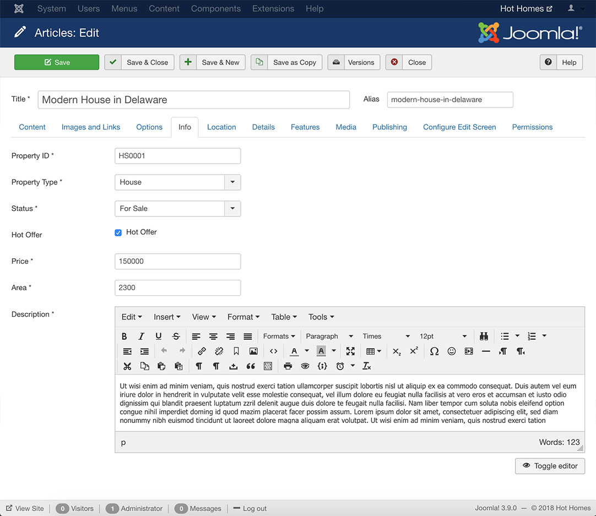Switch to the Location tab
Viewport: 596px width, 516px height.
pyautogui.click(x=221, y=127)
